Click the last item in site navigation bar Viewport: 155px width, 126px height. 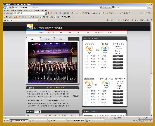[110, 32]
